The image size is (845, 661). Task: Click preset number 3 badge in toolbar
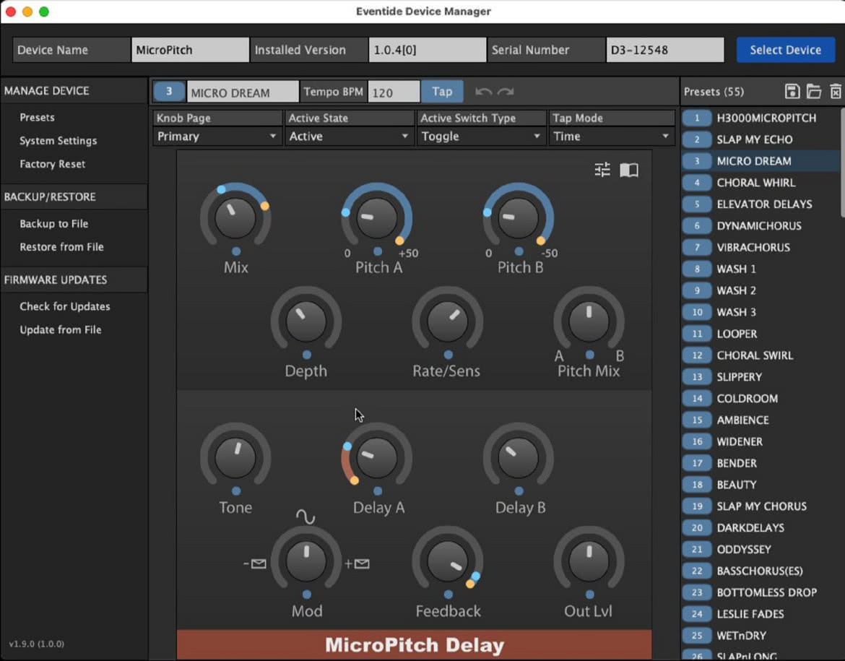(169, 91)
